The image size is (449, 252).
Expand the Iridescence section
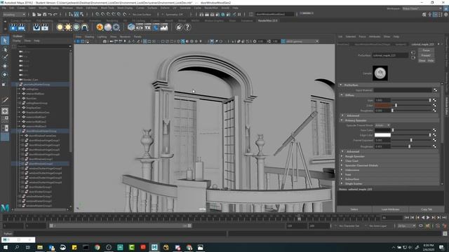(x=342, y=170)
